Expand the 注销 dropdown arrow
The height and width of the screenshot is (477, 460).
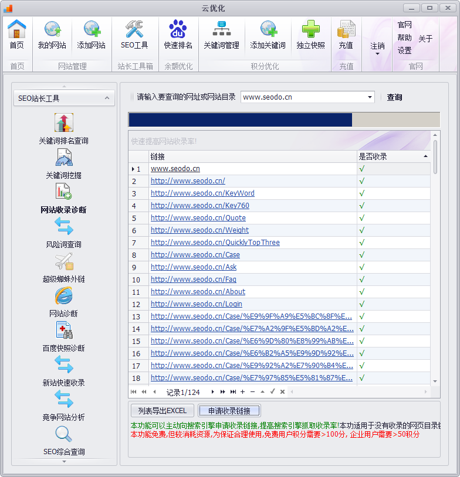(x=377, y=54)
